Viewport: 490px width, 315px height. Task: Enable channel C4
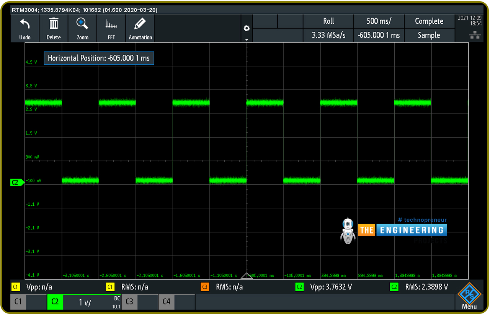(x=167, y=302)
